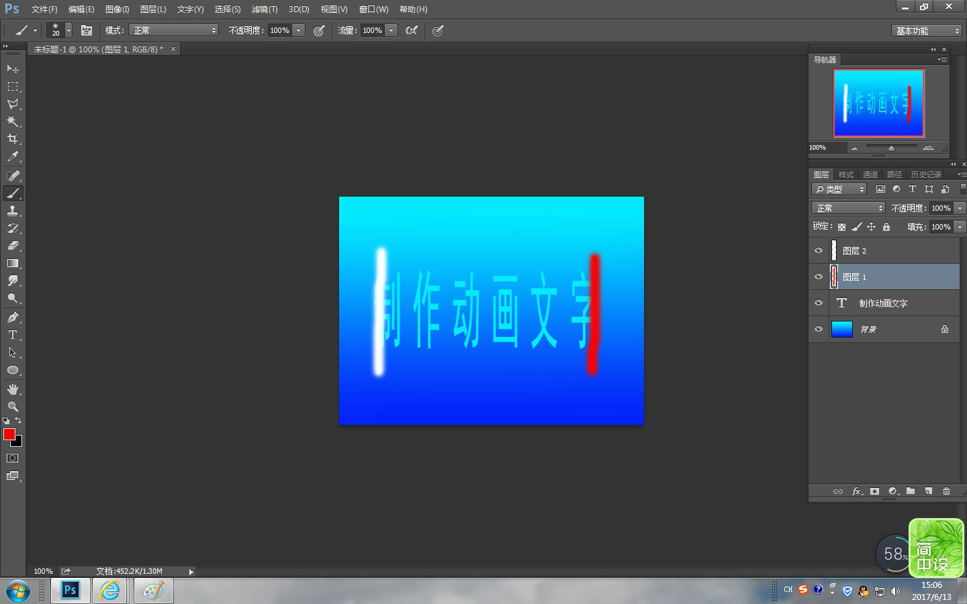Select the Eyedropper tool
Image resolution: width=967 pixels, height=604 pixels.
[13, 156]
